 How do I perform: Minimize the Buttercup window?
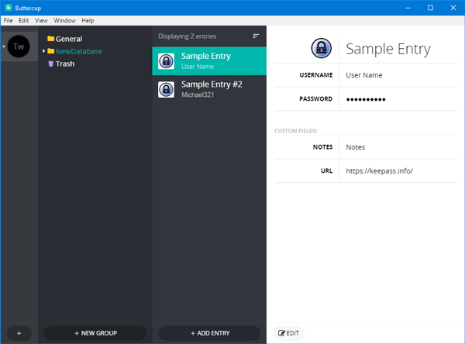(408, 8)
